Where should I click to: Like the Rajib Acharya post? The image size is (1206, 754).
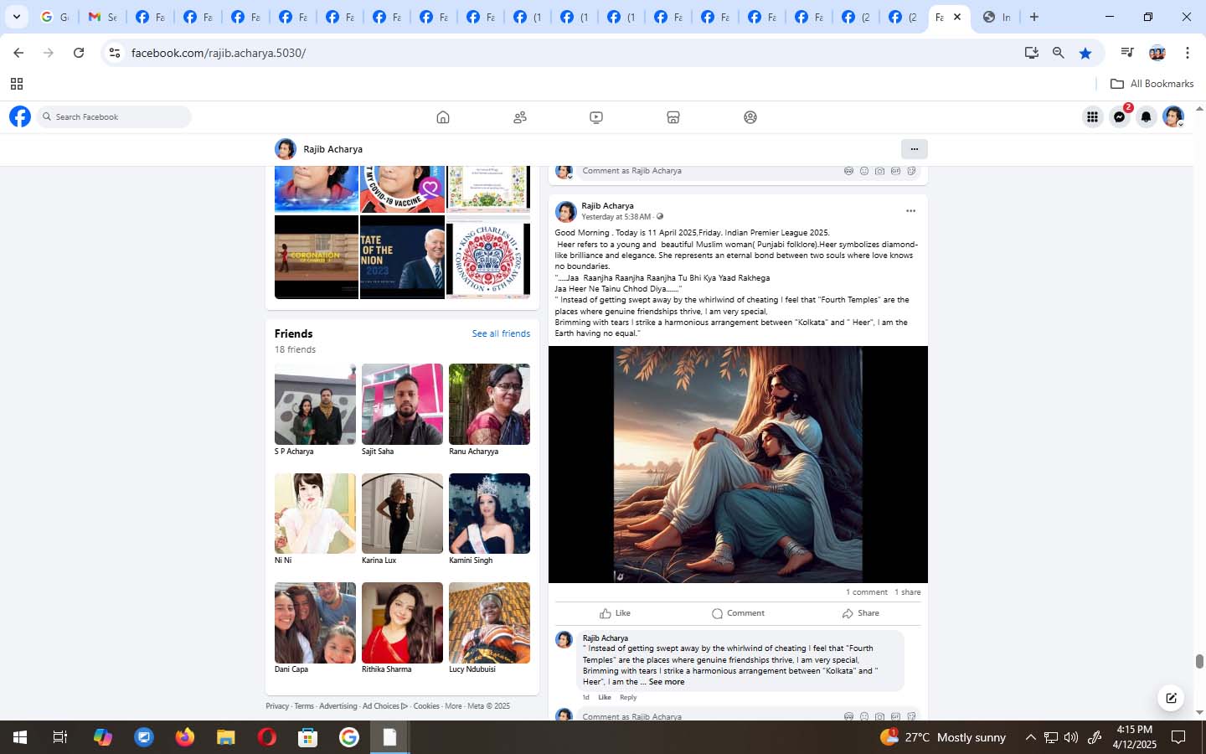tap(616, 613)
